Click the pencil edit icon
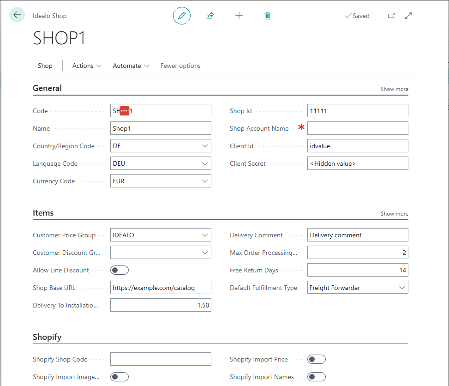 click(x=182, y=16)
